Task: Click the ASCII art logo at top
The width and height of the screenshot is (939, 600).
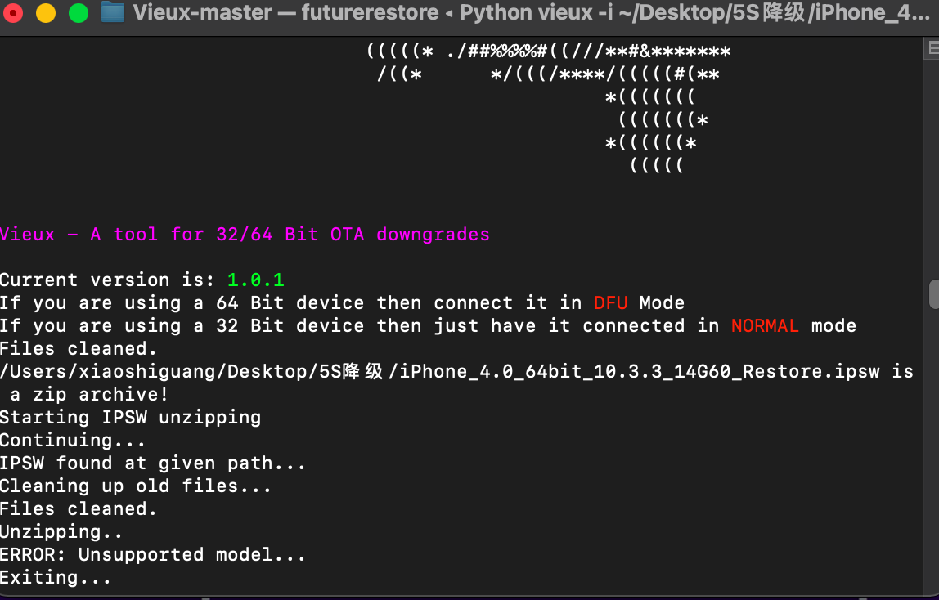Action: [x=548, y=98]
